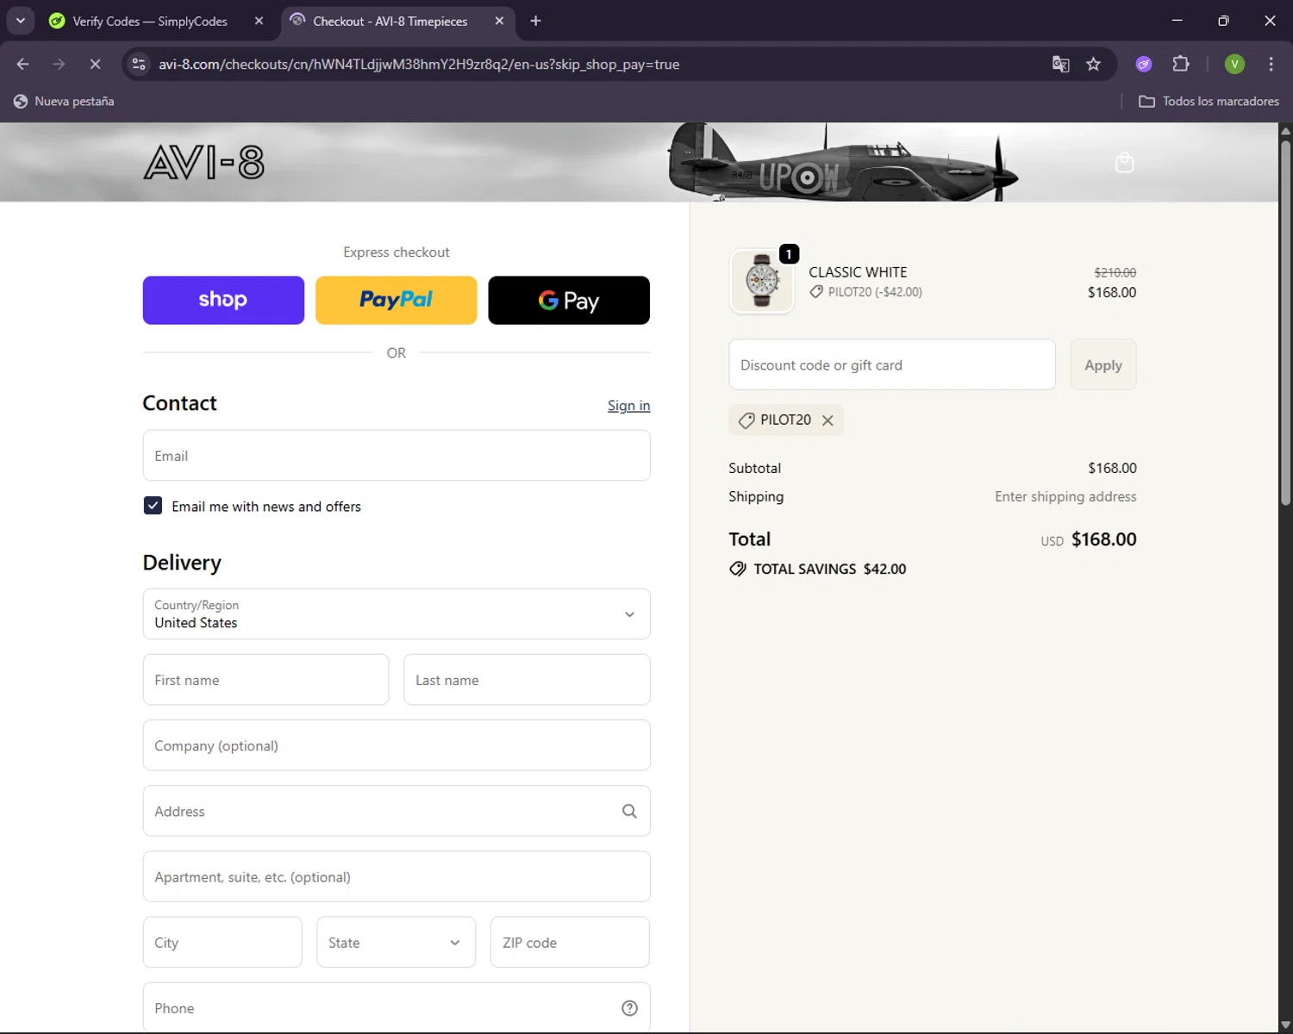The width and height of the screenshot is (1293, 1034).
Task: Open Chrome's three-dot menu
Action: (x=1271, y=64)
